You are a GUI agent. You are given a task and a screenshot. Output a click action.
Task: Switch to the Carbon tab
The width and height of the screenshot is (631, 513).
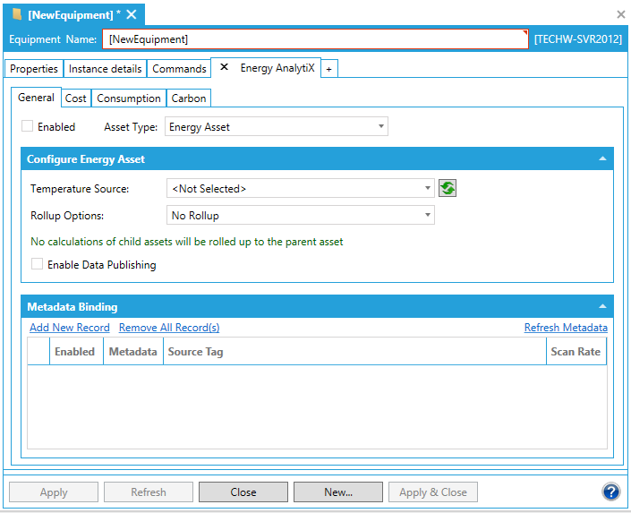click(x=189, y=98)
